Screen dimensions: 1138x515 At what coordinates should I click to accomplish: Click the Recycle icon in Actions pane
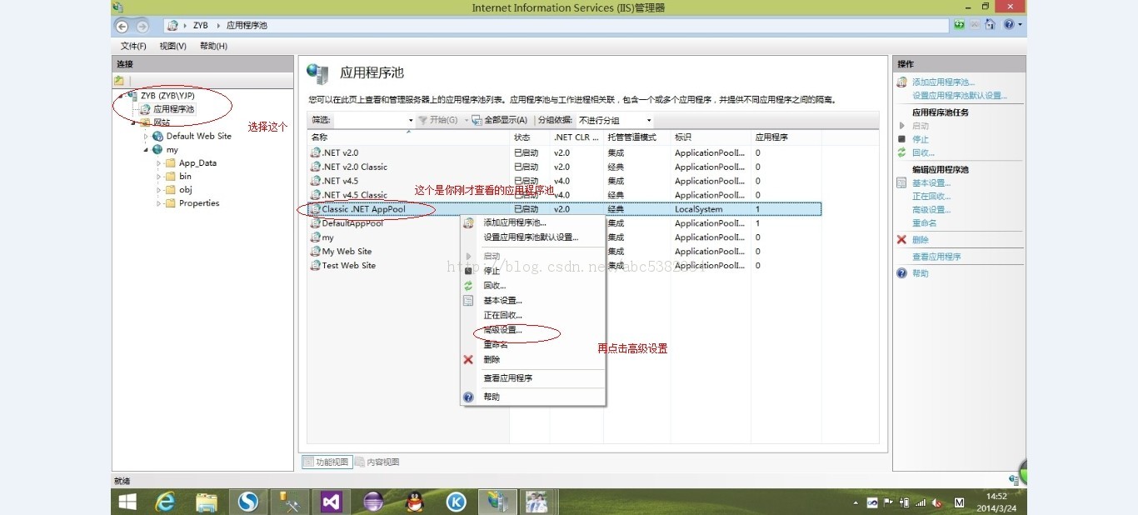[x=901, y=153]
